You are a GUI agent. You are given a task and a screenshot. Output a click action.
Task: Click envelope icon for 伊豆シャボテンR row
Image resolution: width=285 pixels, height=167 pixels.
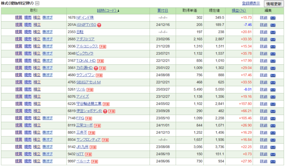[273, 111]
